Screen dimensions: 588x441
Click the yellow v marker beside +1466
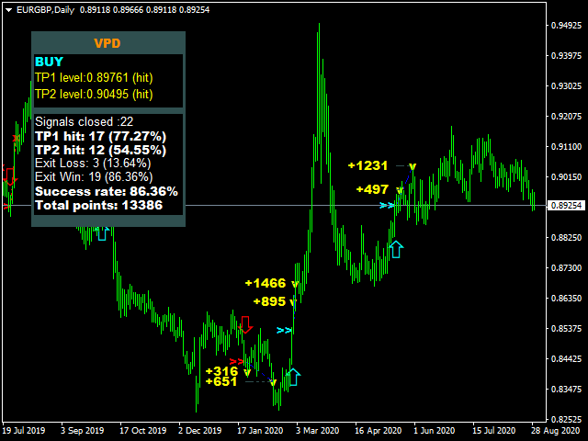tap(295, 284)
